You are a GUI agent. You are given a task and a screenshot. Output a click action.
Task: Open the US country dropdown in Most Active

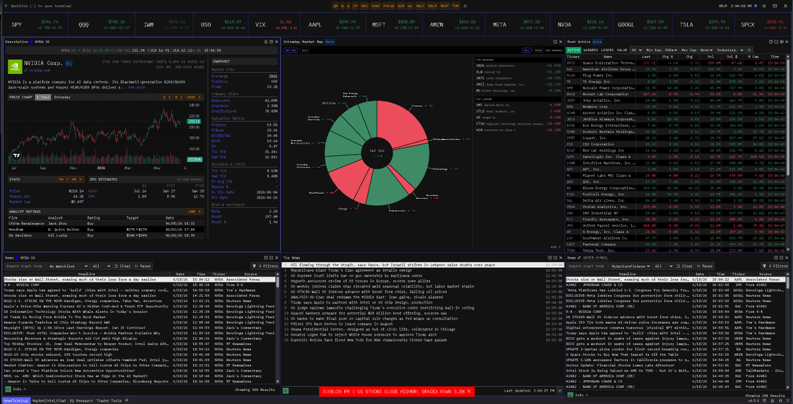point(636,50)
